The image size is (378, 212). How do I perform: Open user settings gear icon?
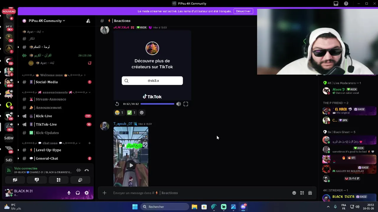click(87, 193)
